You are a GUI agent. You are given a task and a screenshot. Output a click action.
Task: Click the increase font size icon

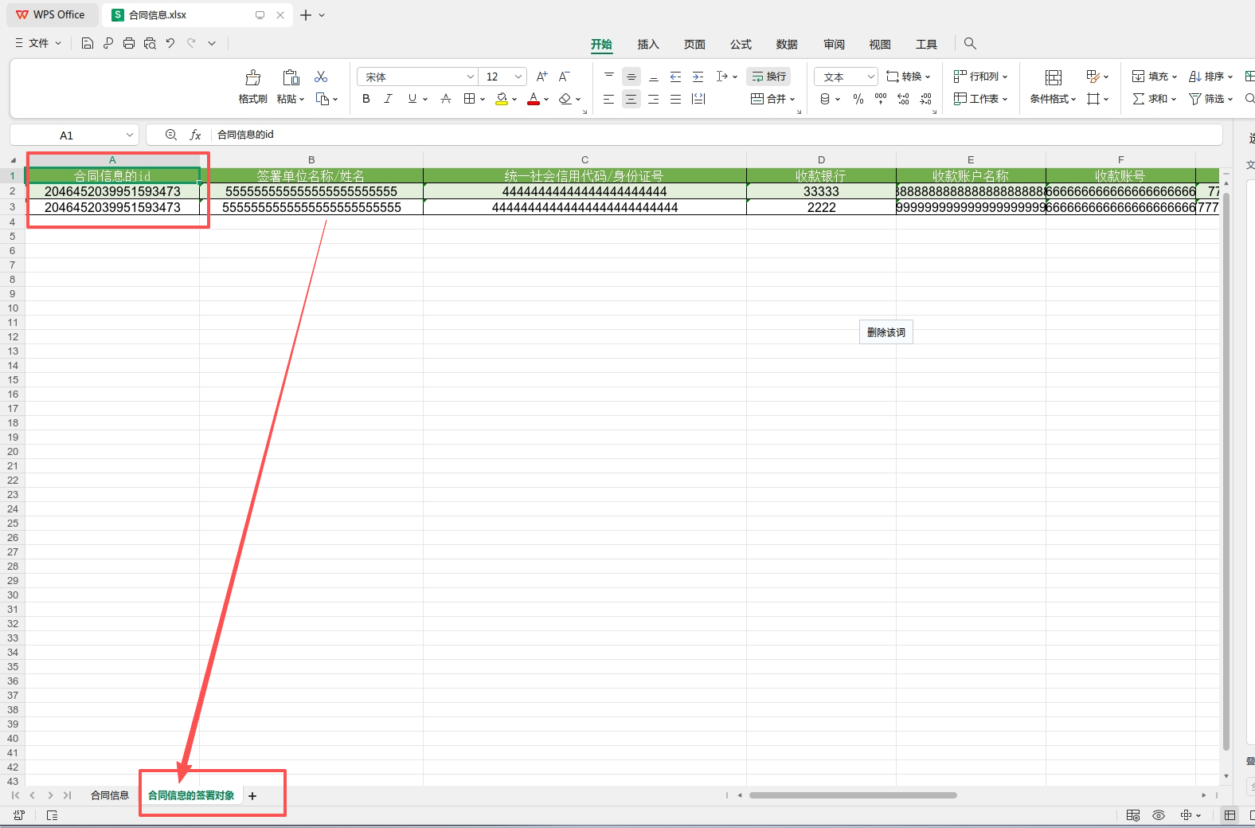[541, 77]
